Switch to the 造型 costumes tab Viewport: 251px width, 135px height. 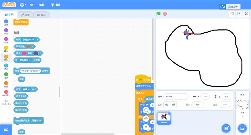pos(25,15)
